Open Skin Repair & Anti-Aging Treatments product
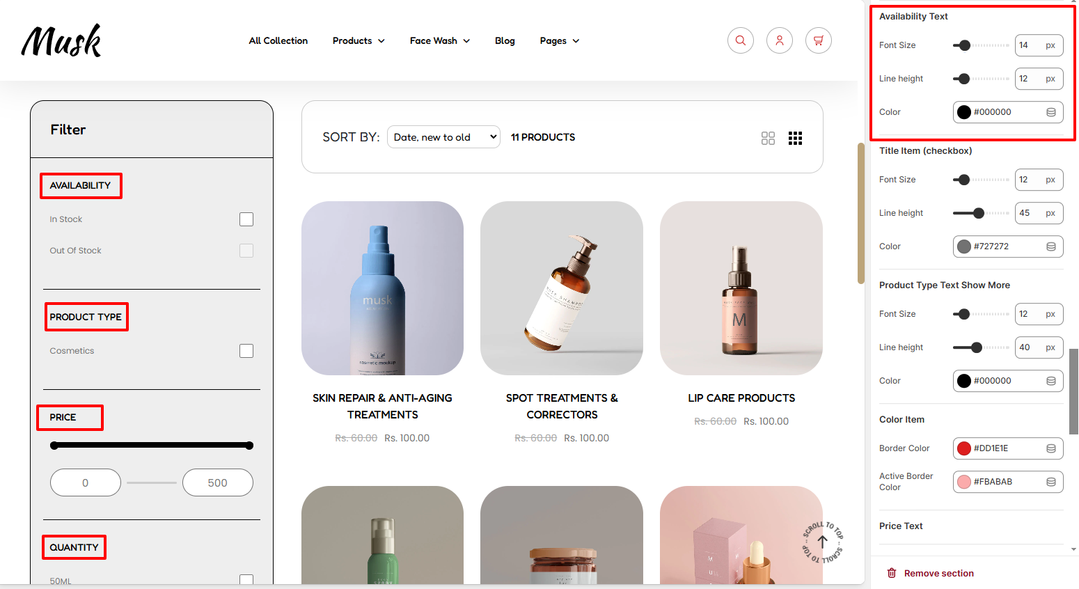 382,406
